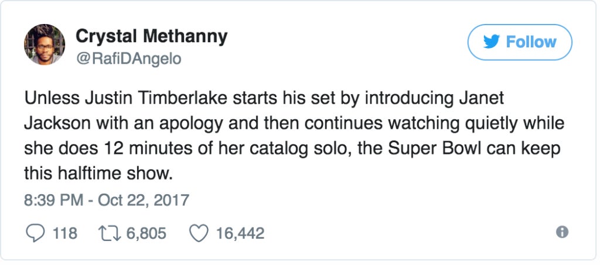600x265 pixels.
Task: Open the Crystal Methanny display name
Action: (152, 37)
